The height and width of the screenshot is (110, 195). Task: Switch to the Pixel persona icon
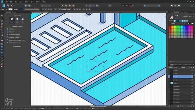(x=8, y=5)
